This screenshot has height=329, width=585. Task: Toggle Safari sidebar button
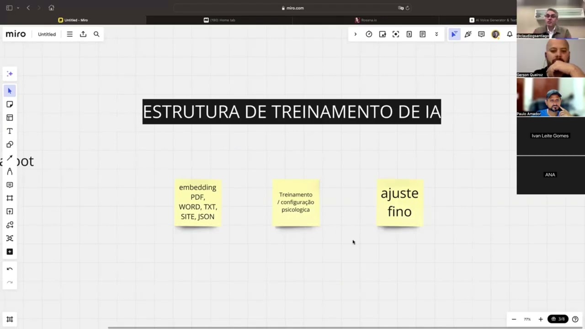(x=9, y=8)
